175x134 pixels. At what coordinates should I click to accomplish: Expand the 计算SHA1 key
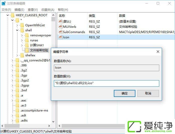point(22,45)
